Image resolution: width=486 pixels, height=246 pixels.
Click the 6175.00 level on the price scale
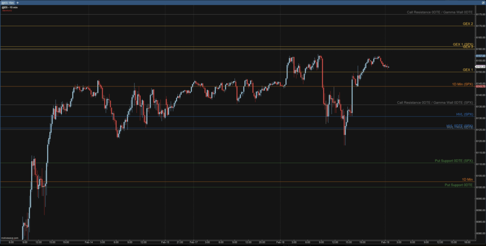pos(481,15)
